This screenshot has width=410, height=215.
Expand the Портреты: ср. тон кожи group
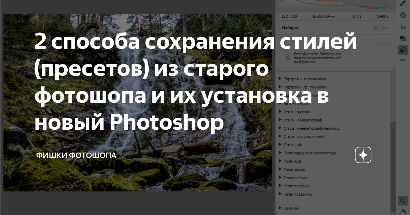281,87
